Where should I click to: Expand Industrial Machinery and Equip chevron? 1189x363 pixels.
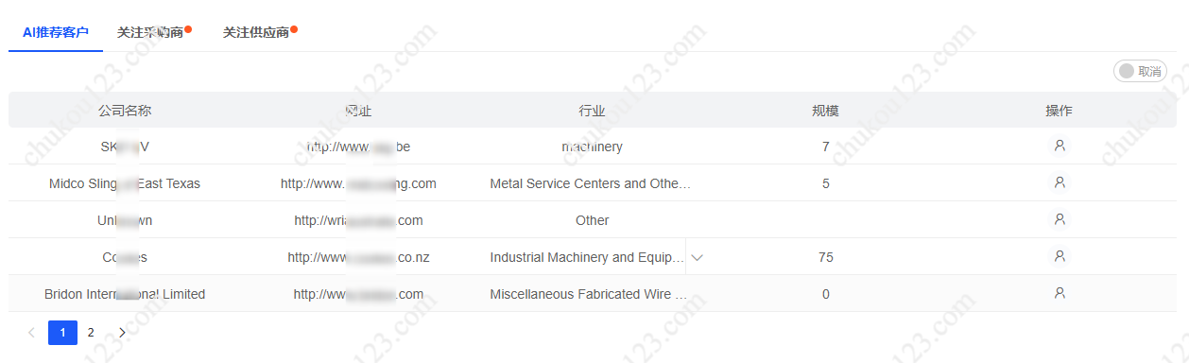[698, 257]
